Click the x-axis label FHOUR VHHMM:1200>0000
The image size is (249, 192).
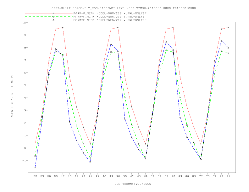[131, 184]
